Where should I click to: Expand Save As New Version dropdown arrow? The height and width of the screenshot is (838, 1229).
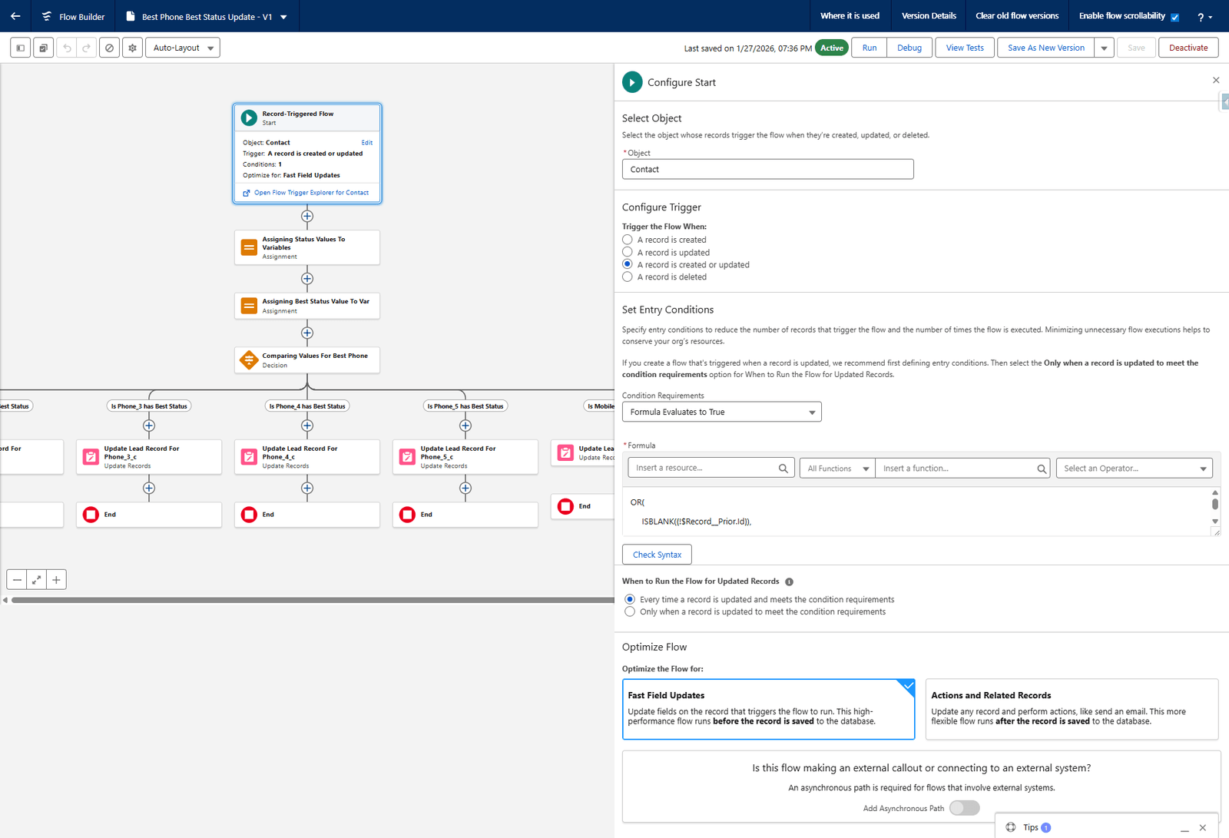pyautogui.click(x=1104, y=48)
